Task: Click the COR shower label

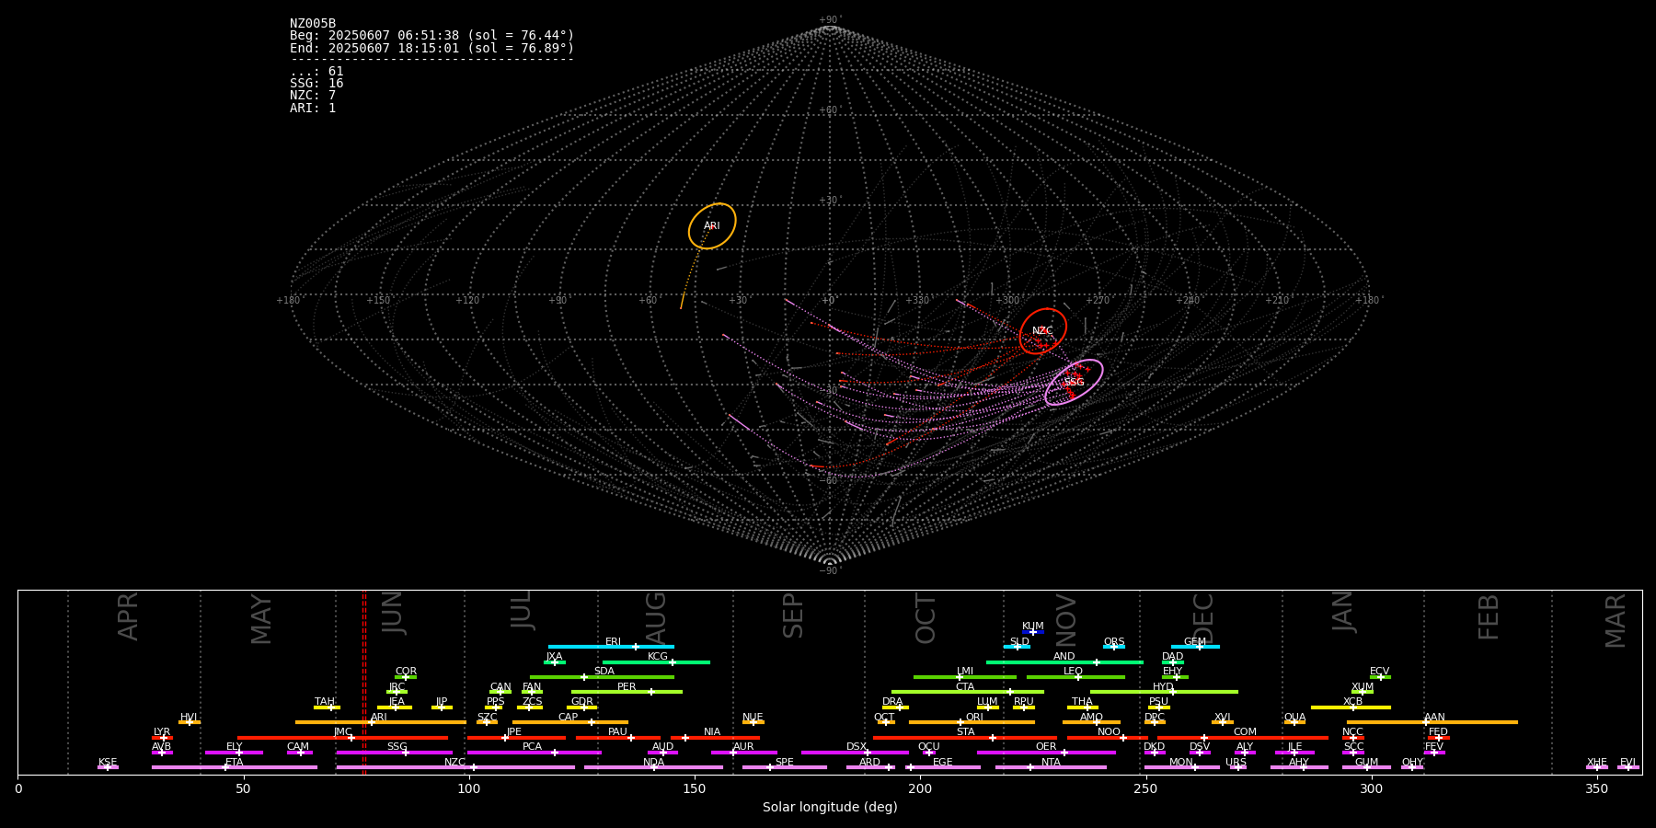Action: 406,672
